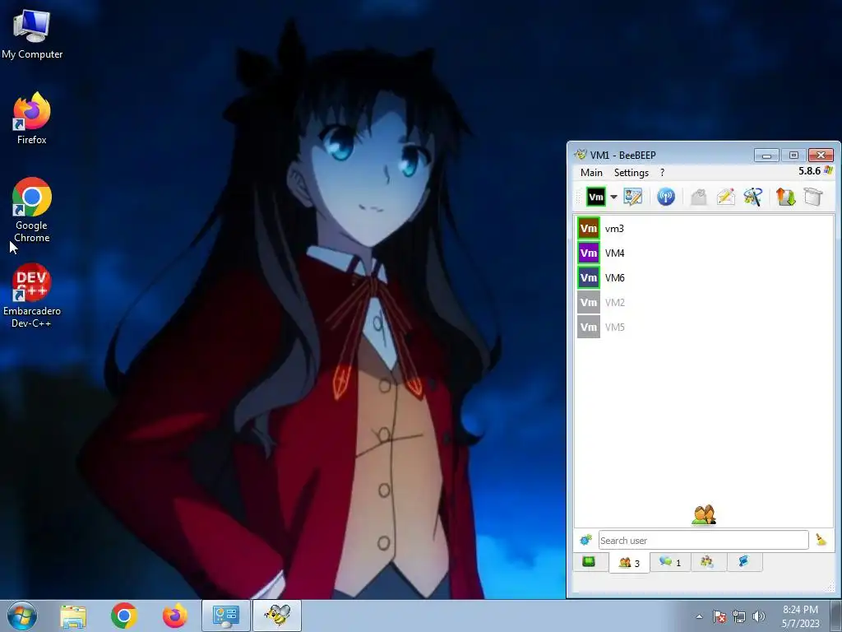842x632 pixels.
Task: Click the taskbar clock showing 8:24 PM
Action: coord(800,616)
